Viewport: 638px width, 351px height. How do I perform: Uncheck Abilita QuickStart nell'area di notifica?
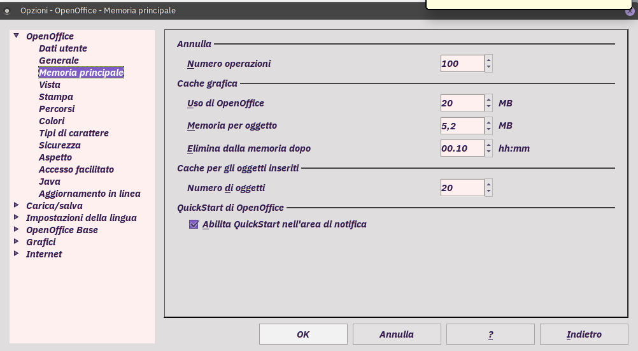(194, 224)
